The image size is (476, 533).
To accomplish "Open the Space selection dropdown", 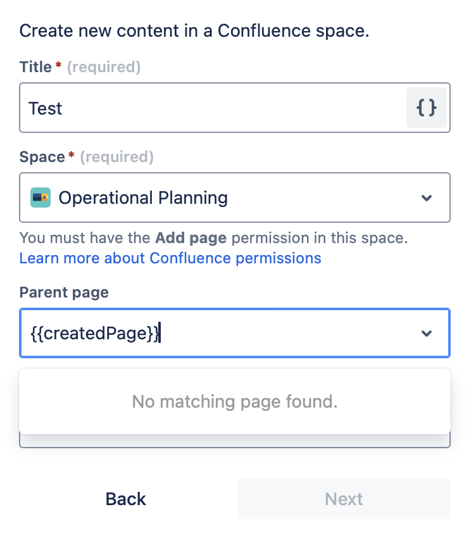I will coord(427,198).
